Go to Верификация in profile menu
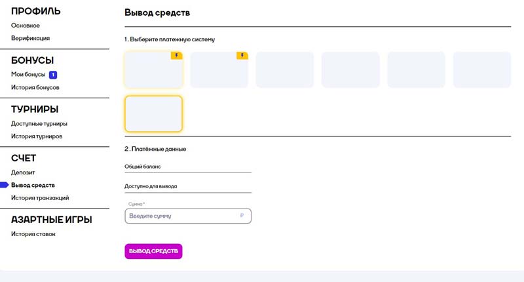524x282 pixels. pos(30,38)
